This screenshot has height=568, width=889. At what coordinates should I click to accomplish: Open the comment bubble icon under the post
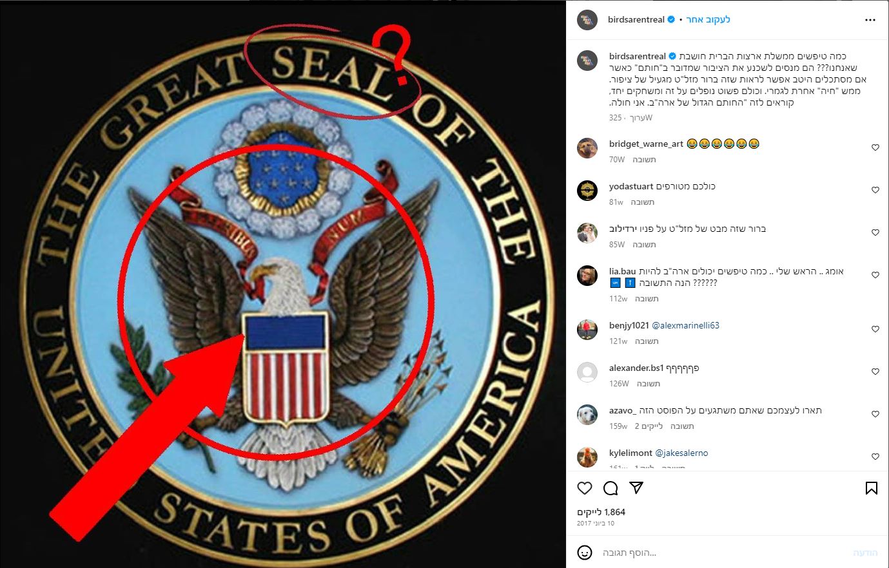pyautogui.click(x=611, y=488)
